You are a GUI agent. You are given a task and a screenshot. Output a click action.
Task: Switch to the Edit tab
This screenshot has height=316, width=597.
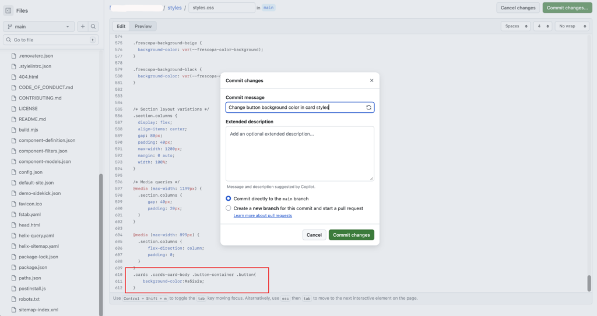[x=121, y=26]
